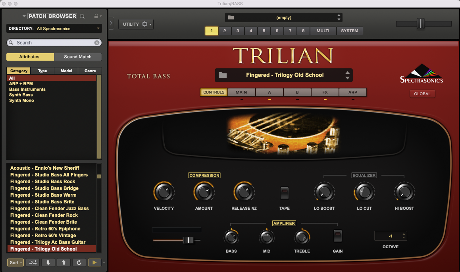Viewport: 460px width, 272px height.
Task: Toggle the amplifier Gain switch
Action: coord(338,236)
